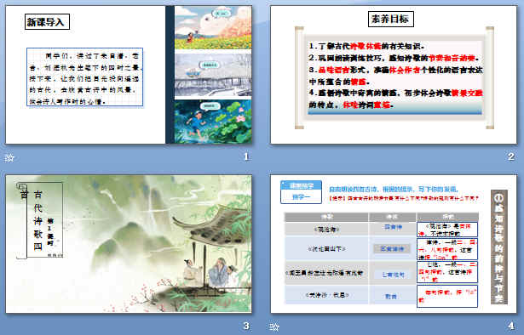Click slide number 3 label

[246, 326]
